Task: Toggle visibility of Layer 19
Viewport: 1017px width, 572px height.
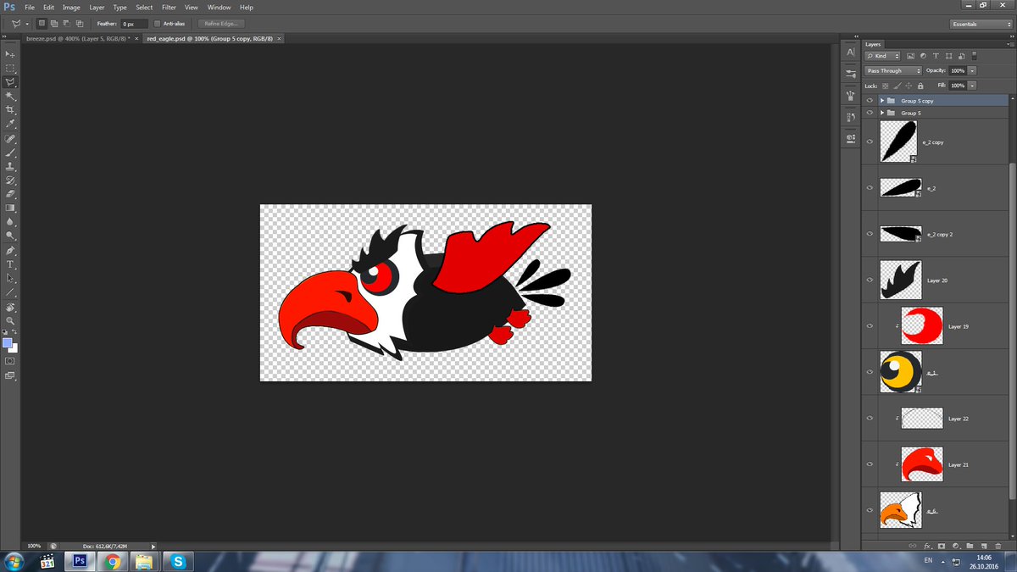Action: (870, 326)
